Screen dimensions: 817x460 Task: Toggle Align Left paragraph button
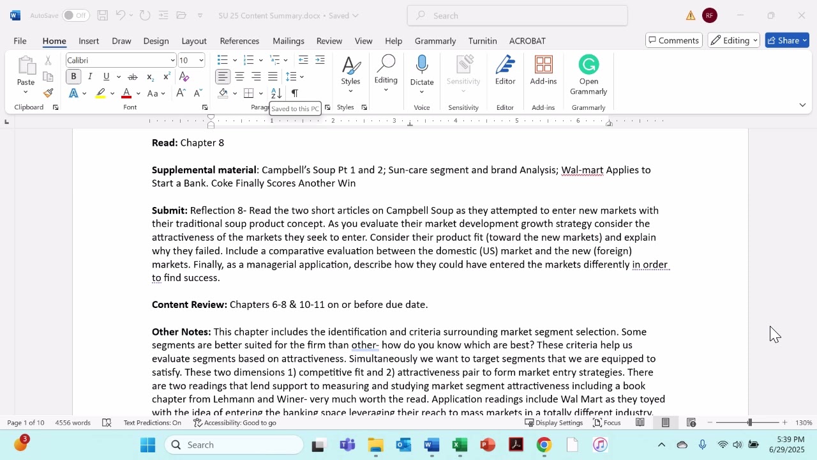pyautogui.click(x=222, y=77)
